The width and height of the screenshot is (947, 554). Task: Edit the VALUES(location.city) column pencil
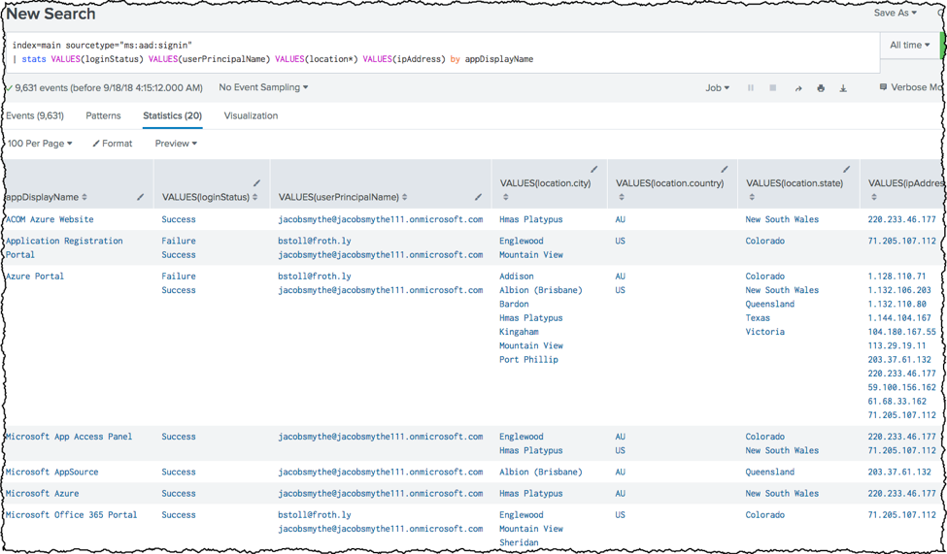coord(593,170)
